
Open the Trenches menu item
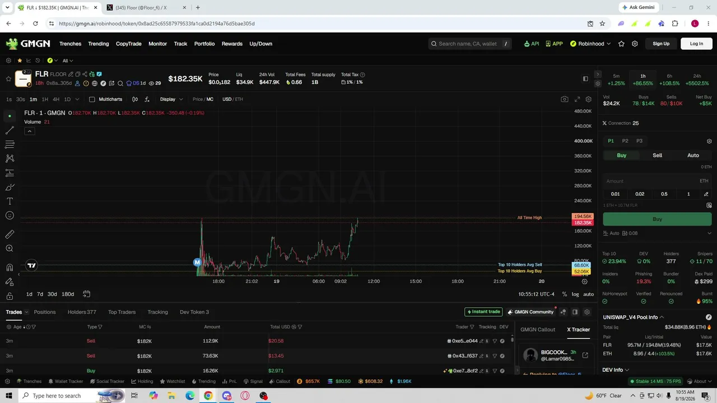tap(70, 44)
